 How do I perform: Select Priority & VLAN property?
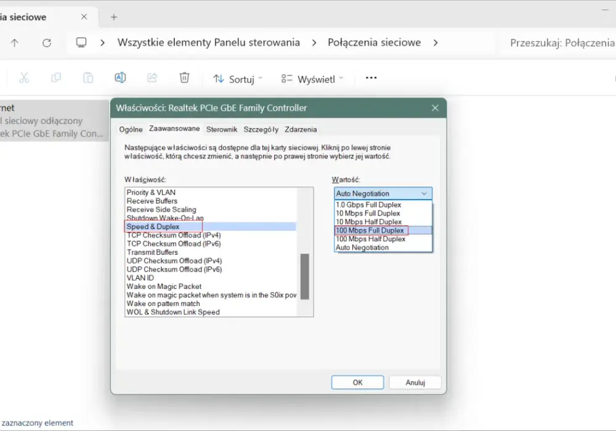[x=211, y=192]
